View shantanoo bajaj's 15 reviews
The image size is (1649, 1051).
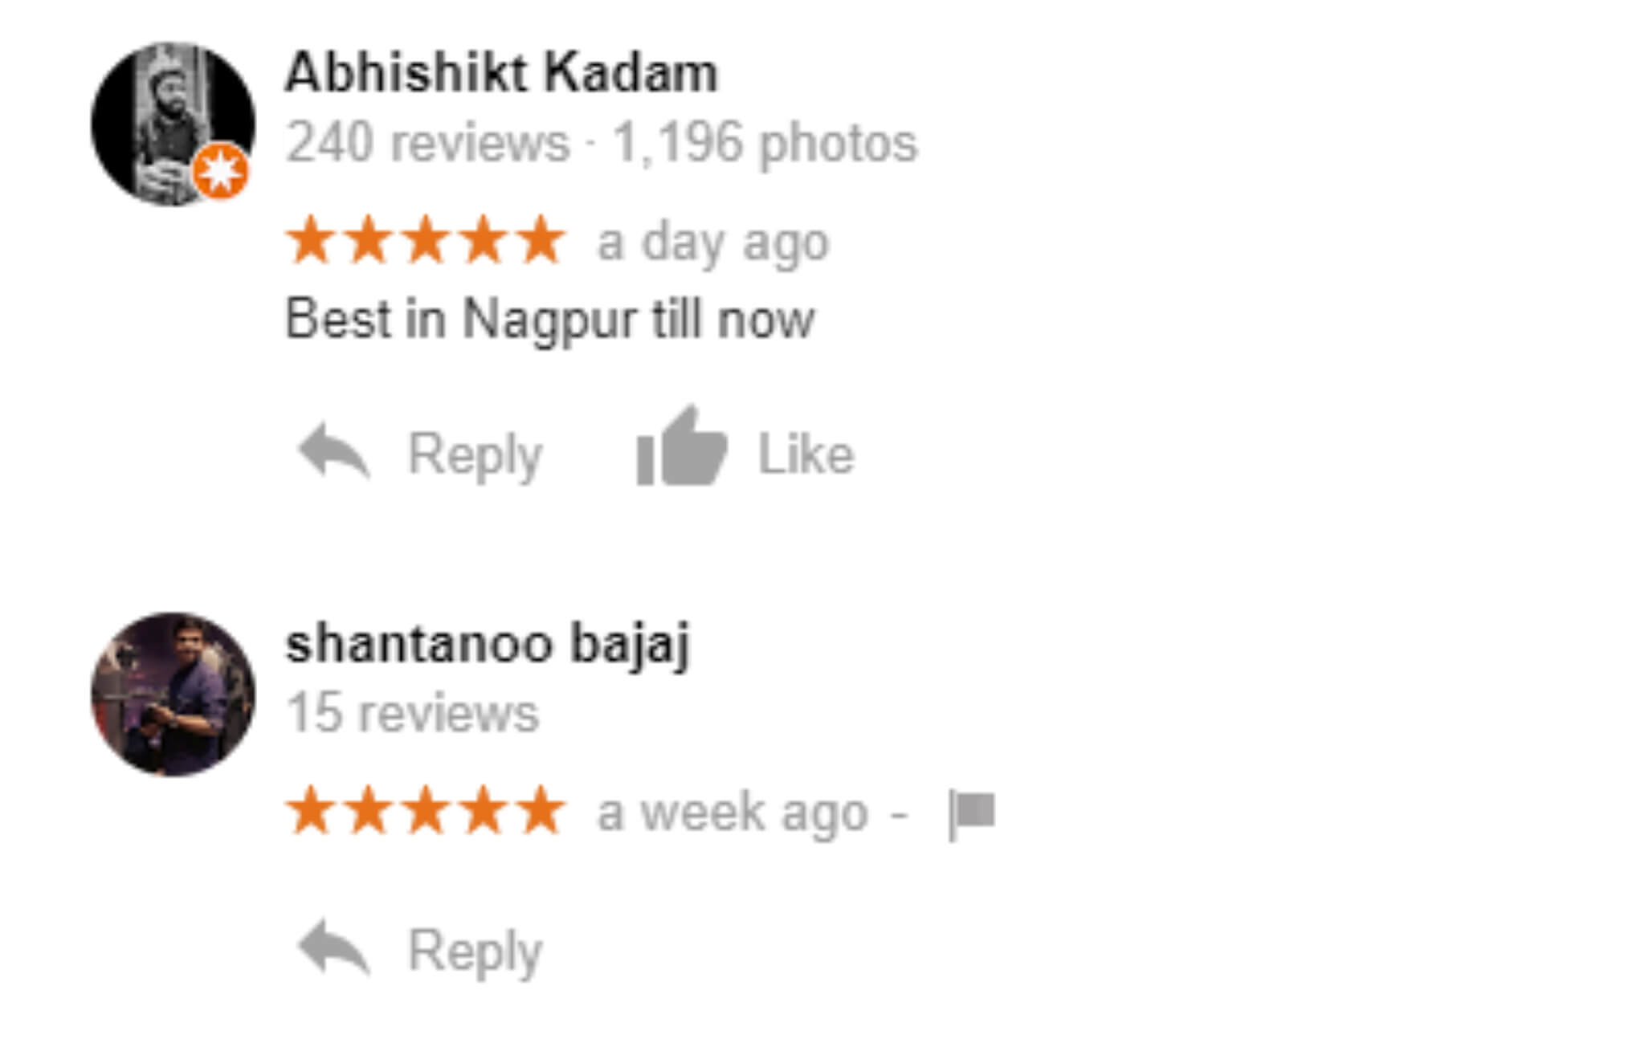(x=412, y=713)
